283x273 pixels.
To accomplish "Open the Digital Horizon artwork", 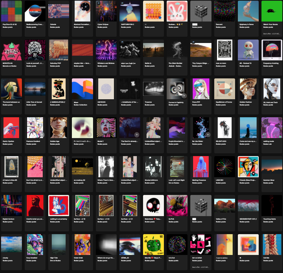I will [11, 205].
